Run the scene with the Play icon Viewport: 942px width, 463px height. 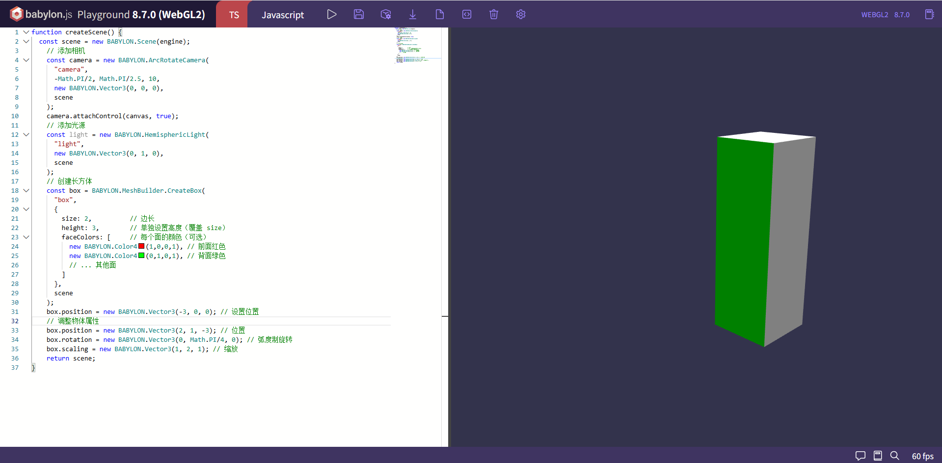coord(332,15)
